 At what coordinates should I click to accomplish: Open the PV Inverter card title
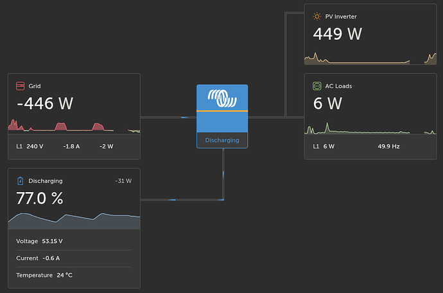(x=341, y=17)
